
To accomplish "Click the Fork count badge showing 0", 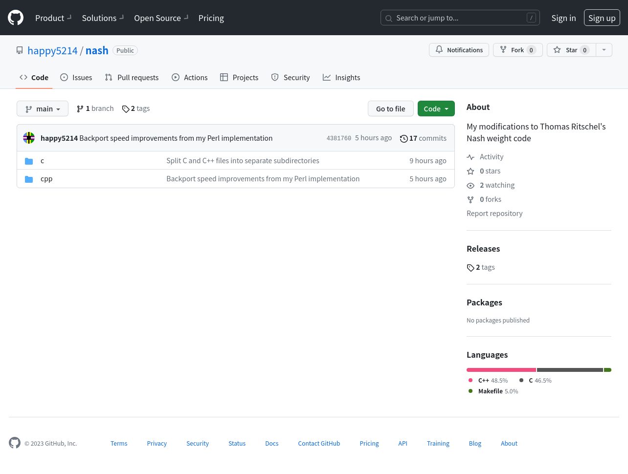I will click(x=531, y=50).
